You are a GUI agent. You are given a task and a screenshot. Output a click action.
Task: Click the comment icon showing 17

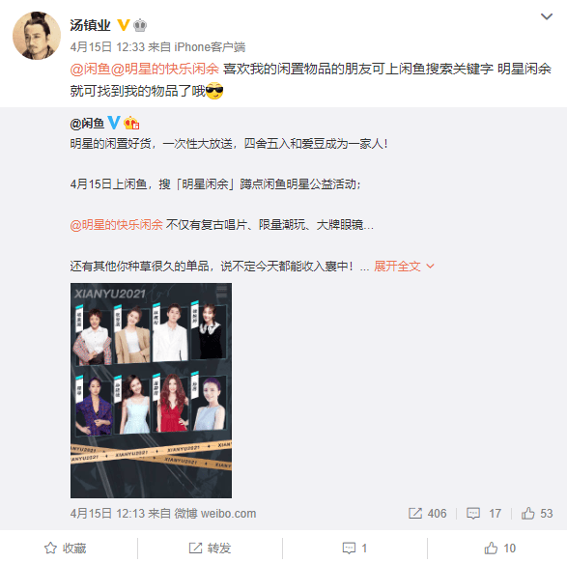pos(484,514)
